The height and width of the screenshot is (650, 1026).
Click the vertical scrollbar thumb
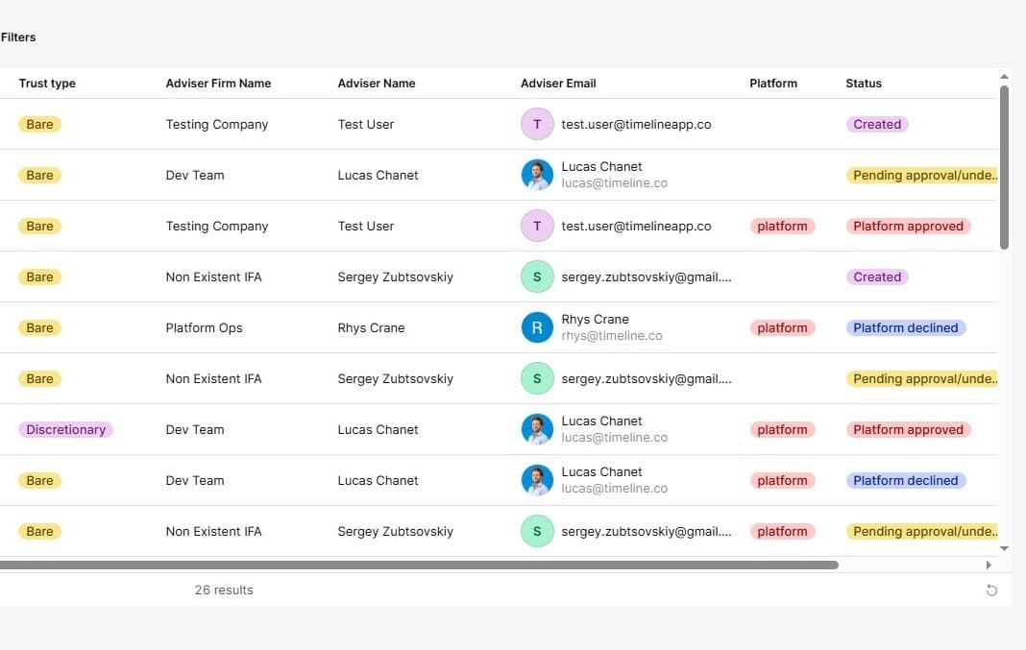(x=1004, y=167)
